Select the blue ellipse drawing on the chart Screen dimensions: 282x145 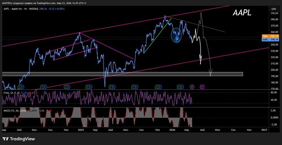(x=176, y=35)
